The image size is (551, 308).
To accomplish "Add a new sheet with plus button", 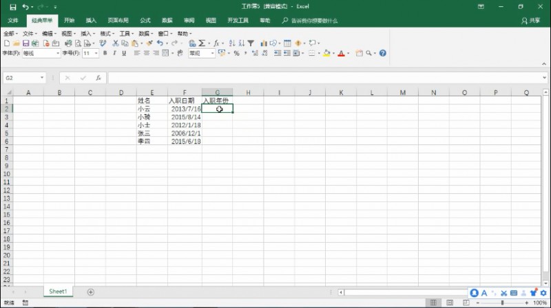I will [91, 292].
